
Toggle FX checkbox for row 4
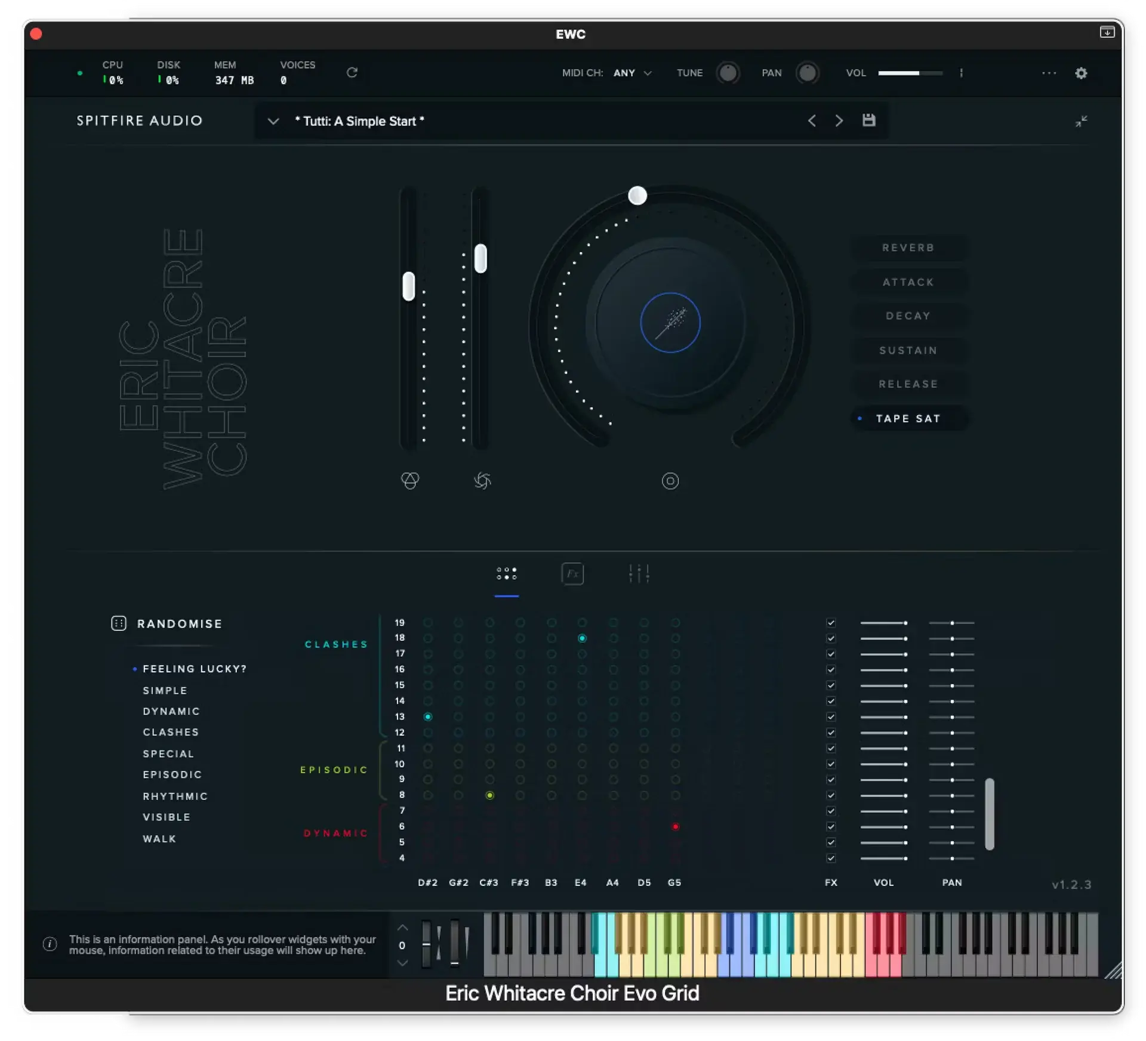tap(831, 858)
